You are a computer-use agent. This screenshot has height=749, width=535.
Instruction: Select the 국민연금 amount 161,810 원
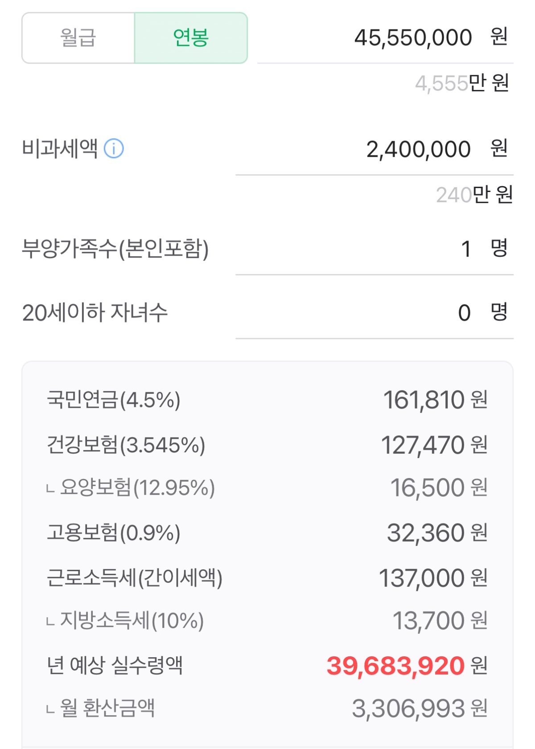click(x=435, y=400)
